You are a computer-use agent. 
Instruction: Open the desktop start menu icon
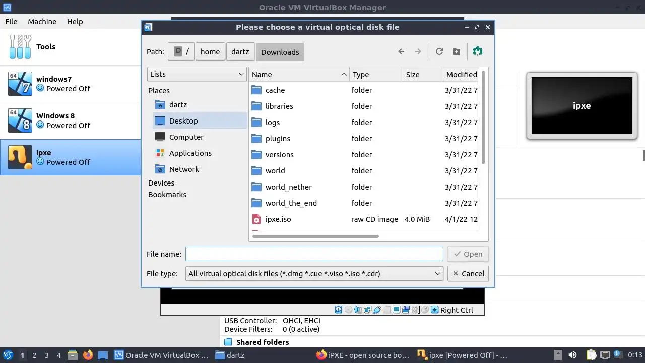(8, 355)
